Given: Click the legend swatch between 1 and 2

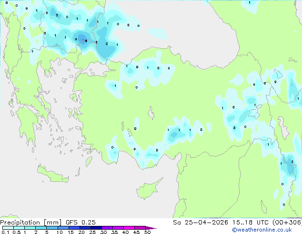Looking at the screenshot, I should tap(30, 228).
